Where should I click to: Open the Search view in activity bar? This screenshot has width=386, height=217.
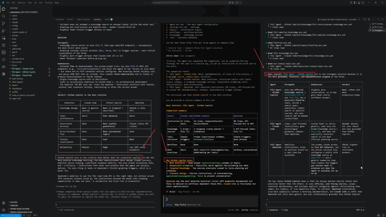point(3,16)
